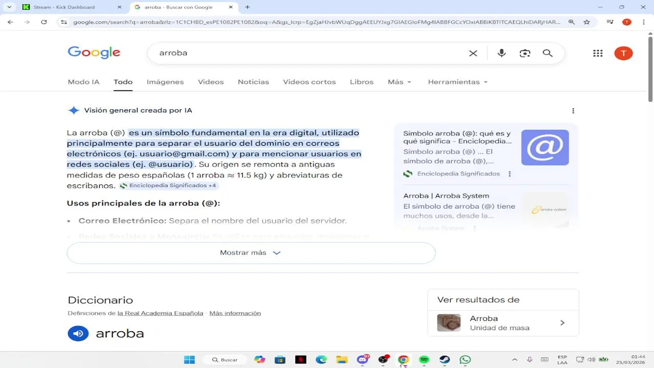The width and height of the screenshot is (654, 368).
Task: Reload the page
Action: coord(44,22)
